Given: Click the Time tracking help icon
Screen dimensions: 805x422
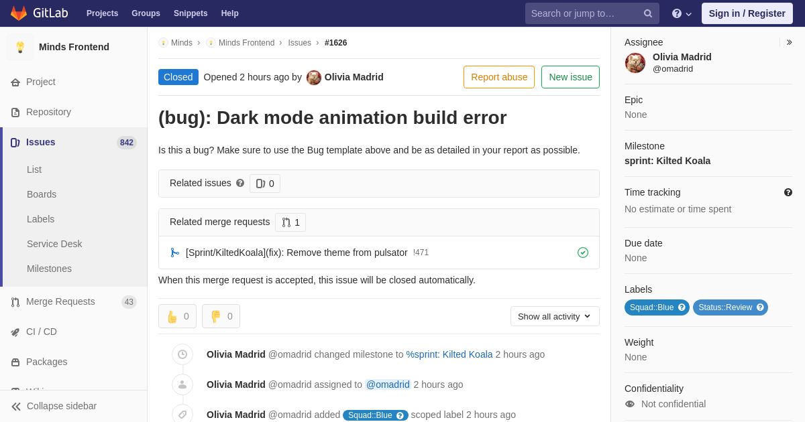Looking at the screenshot, I should 788,192.
